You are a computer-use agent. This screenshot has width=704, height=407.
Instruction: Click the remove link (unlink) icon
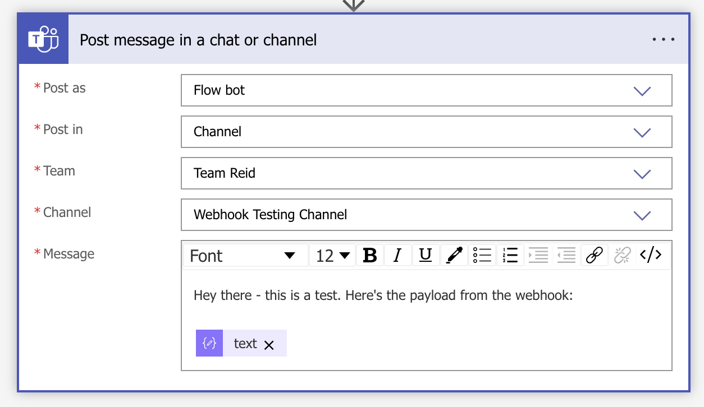(x=622, y=256)
